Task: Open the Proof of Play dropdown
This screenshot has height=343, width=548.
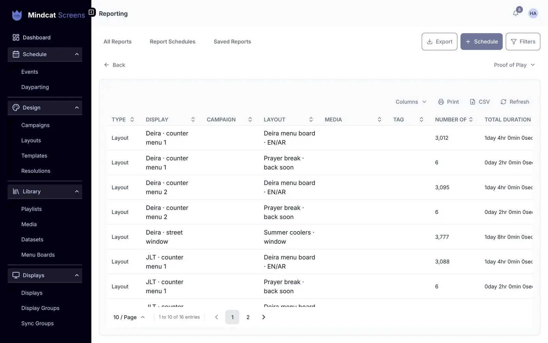Action: 514,65
